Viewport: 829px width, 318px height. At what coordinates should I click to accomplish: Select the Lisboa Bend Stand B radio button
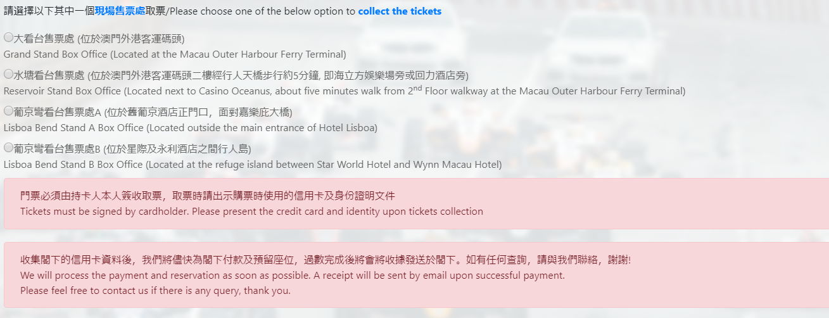8,148
